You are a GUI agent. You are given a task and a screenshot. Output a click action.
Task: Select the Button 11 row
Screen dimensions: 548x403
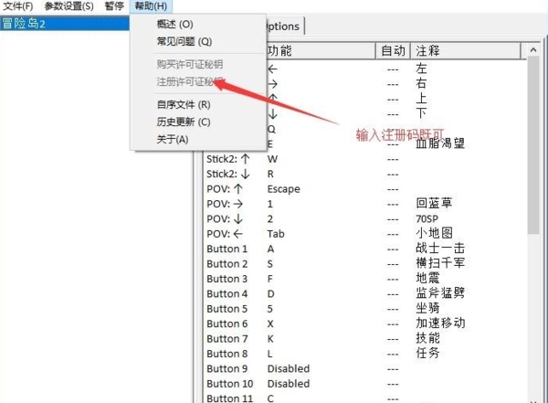pos(365,398)
